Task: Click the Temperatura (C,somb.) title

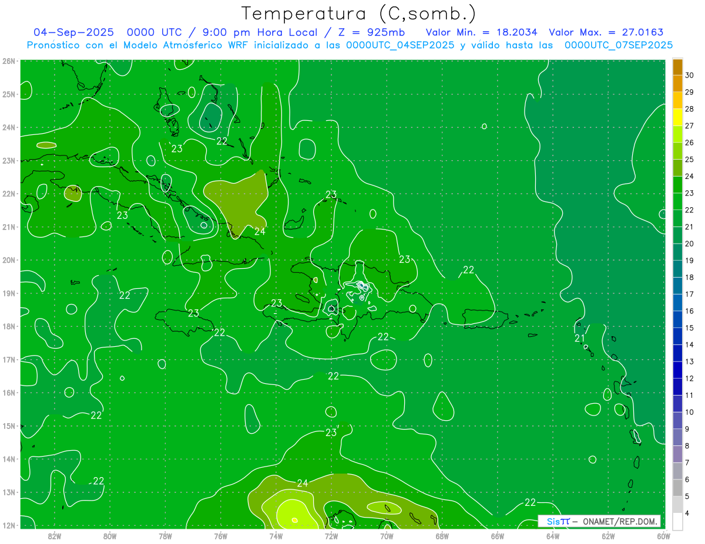Action: (359, 13)
